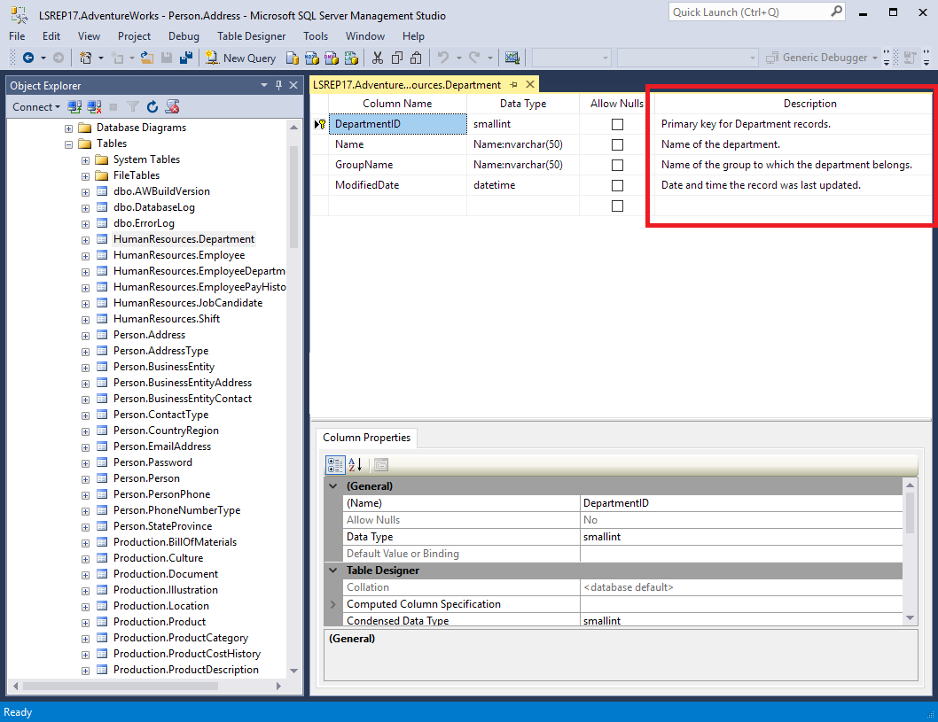Switch to the Column Properties tab
The image size is (938, 722).
pos(366,438)
